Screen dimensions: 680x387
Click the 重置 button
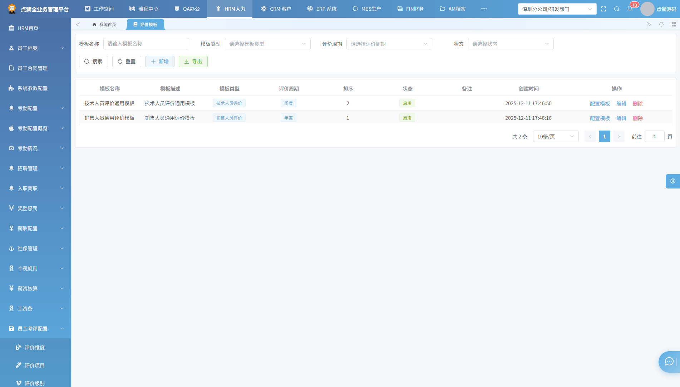[x=127, y=62]
